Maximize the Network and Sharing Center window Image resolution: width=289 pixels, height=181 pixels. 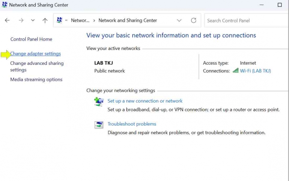click(280, 5)
